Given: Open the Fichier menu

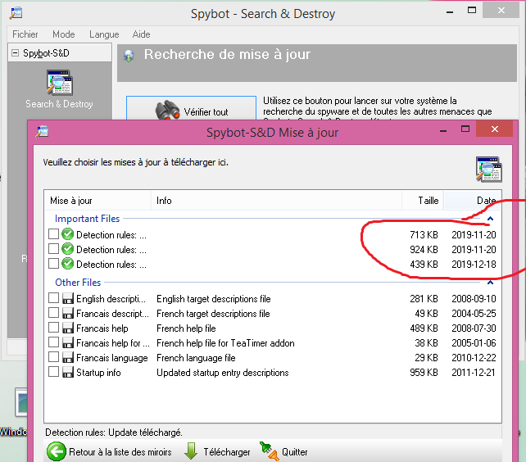Looking at the screenshot, I should tap(25, 34).
